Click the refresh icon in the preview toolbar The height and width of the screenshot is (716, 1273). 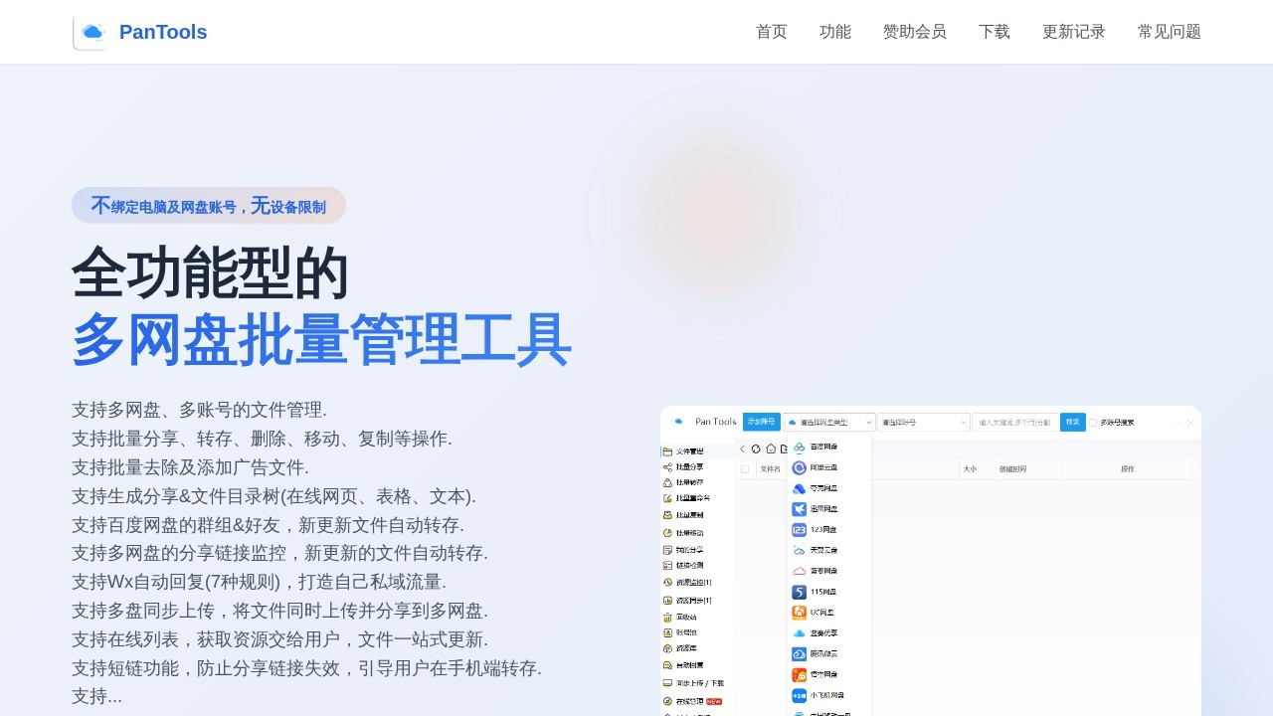pos(756,448)
